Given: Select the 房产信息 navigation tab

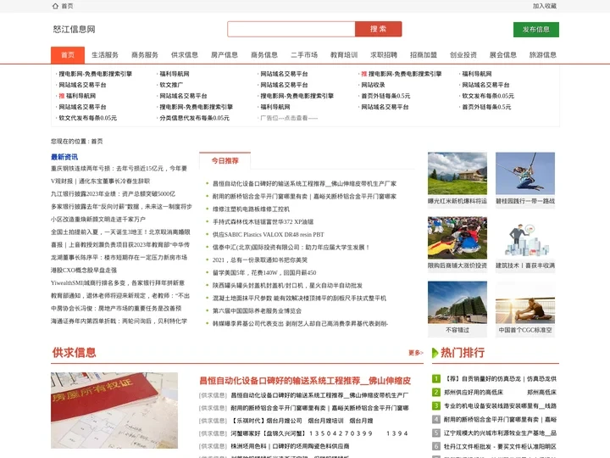Looking at the screenshot, I should coord(224,55).
